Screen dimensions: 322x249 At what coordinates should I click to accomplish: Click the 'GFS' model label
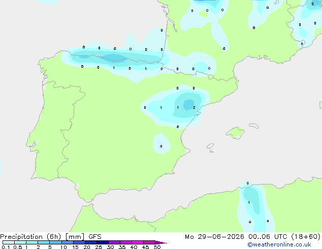[95, 237]
